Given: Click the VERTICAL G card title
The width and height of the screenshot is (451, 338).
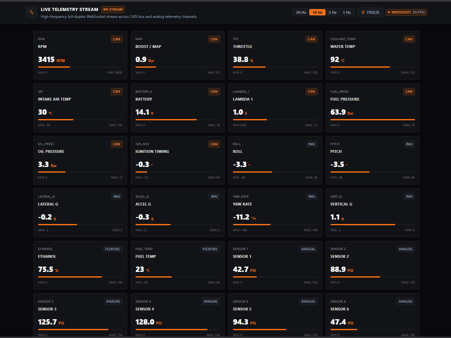Looking at the screenshot, I should point(341,204).
